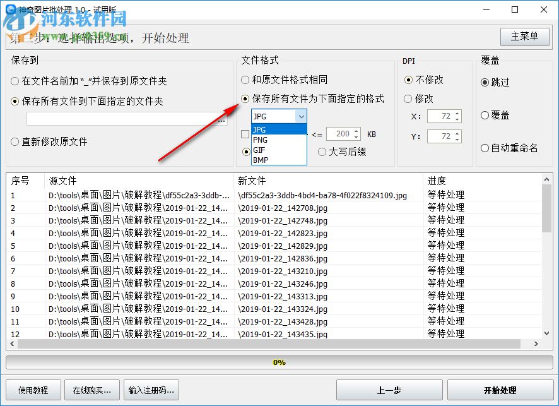
Task: Select row with 2019-01-22_143313.jpg
Action: tap(274, 296)
